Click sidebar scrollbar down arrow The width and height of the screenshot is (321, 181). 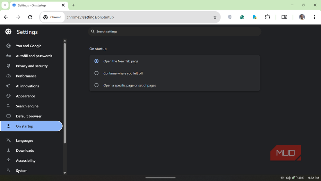pos(65,173)
